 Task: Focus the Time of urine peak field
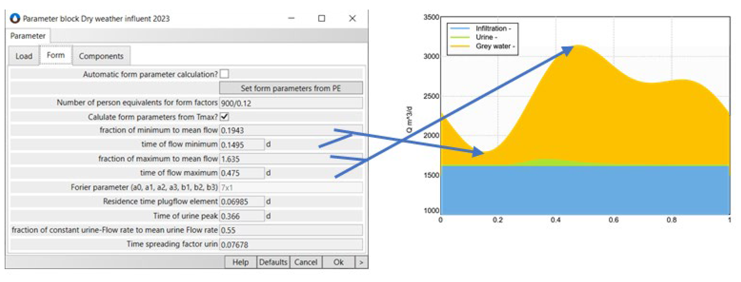[x=241, y=216]
